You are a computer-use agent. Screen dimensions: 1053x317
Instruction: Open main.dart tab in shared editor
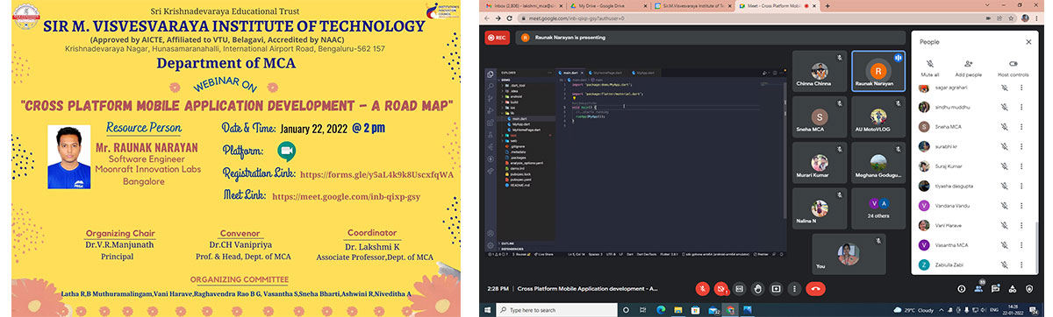pyautogui.click(x=569, y=74)
